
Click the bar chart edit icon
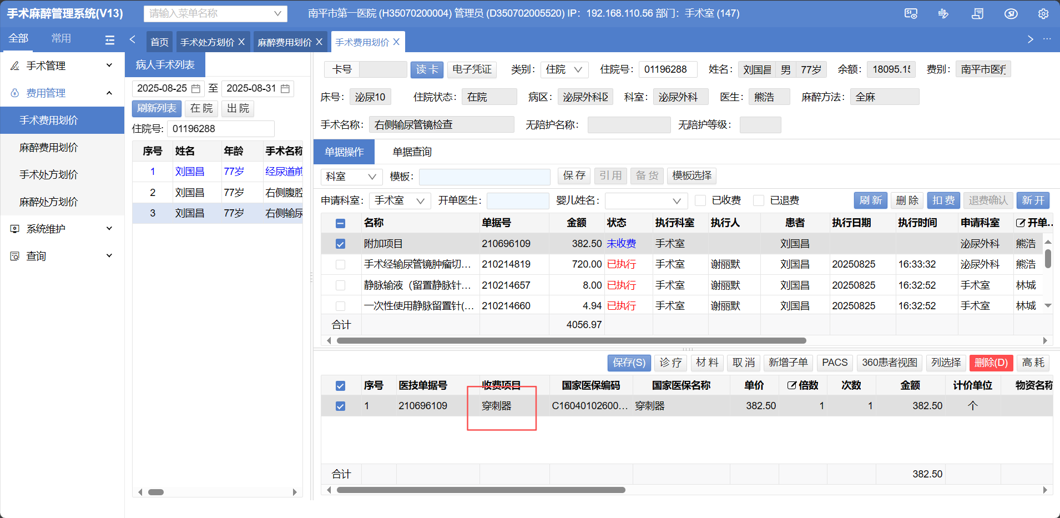[943, 14]
